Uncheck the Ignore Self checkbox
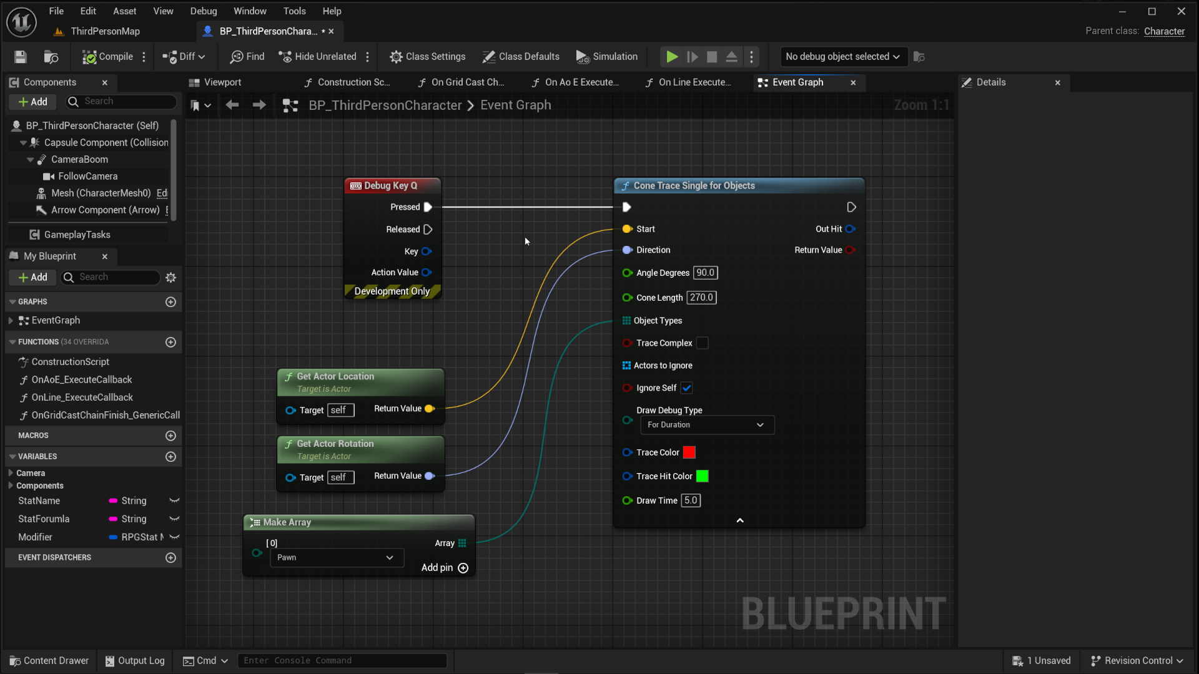This screenshot has width=1199, height=674. click(687, 388)
